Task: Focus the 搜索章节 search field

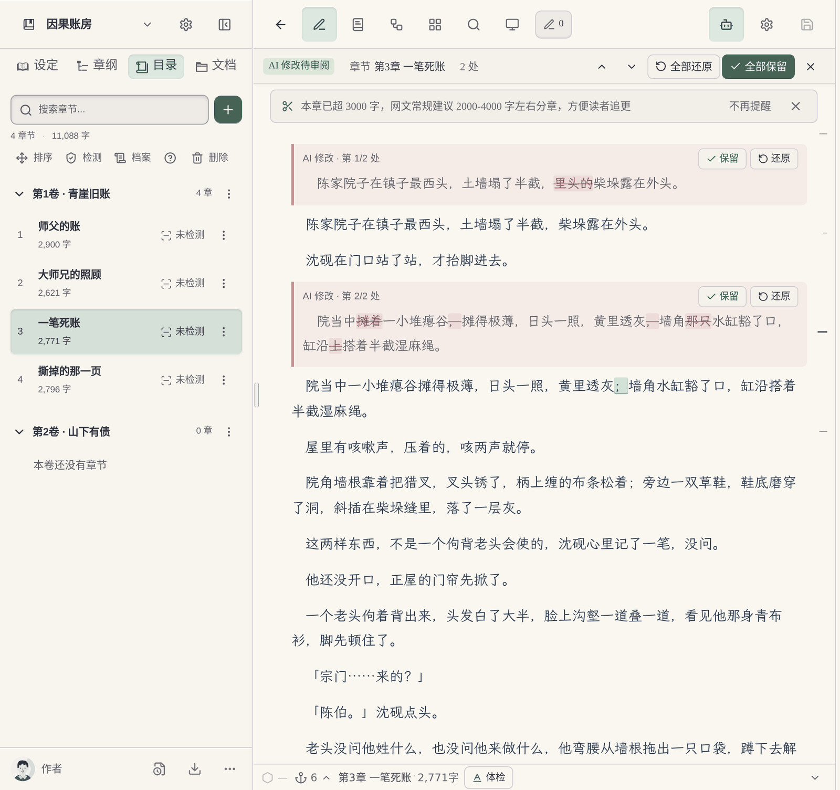Action: click(109, 110)
